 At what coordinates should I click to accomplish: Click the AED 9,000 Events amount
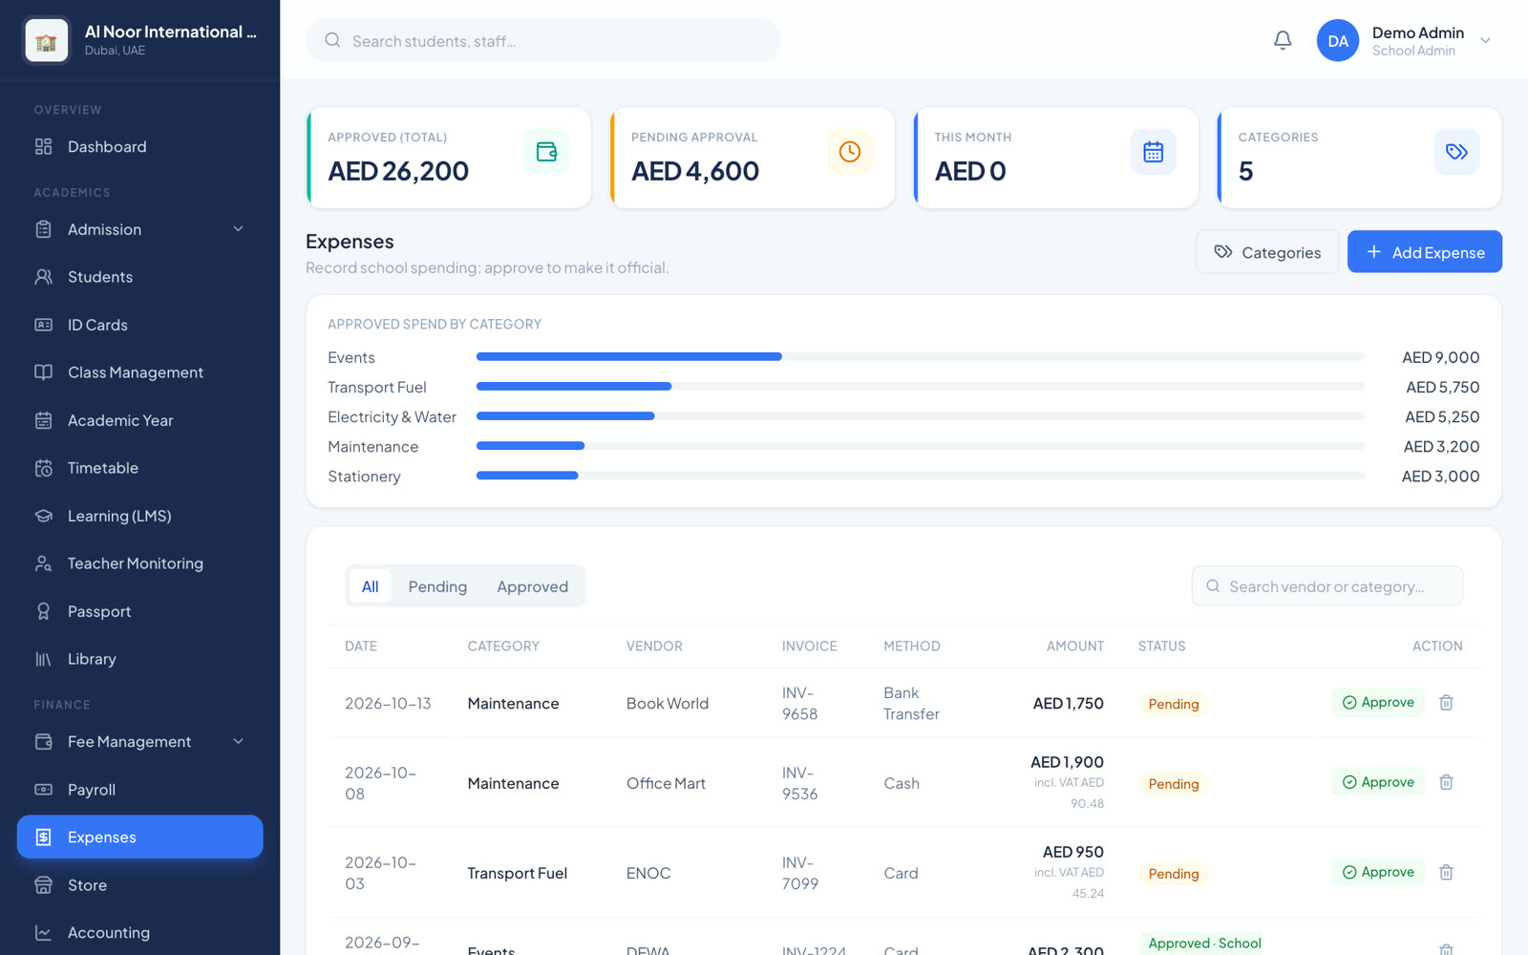pos(1440,357)
